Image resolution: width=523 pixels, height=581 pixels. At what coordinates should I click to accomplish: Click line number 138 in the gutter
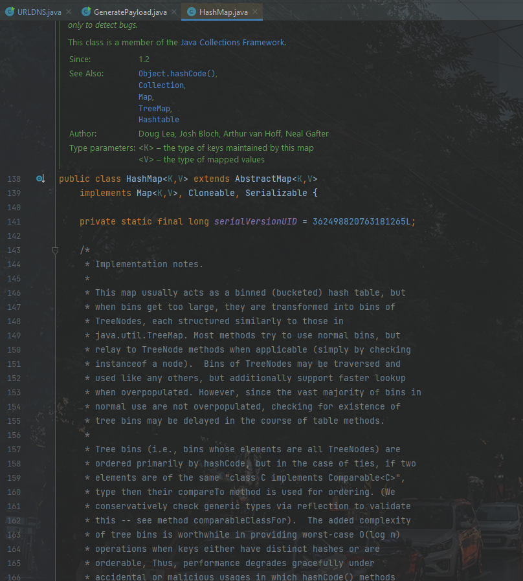(x=14, y=179)
